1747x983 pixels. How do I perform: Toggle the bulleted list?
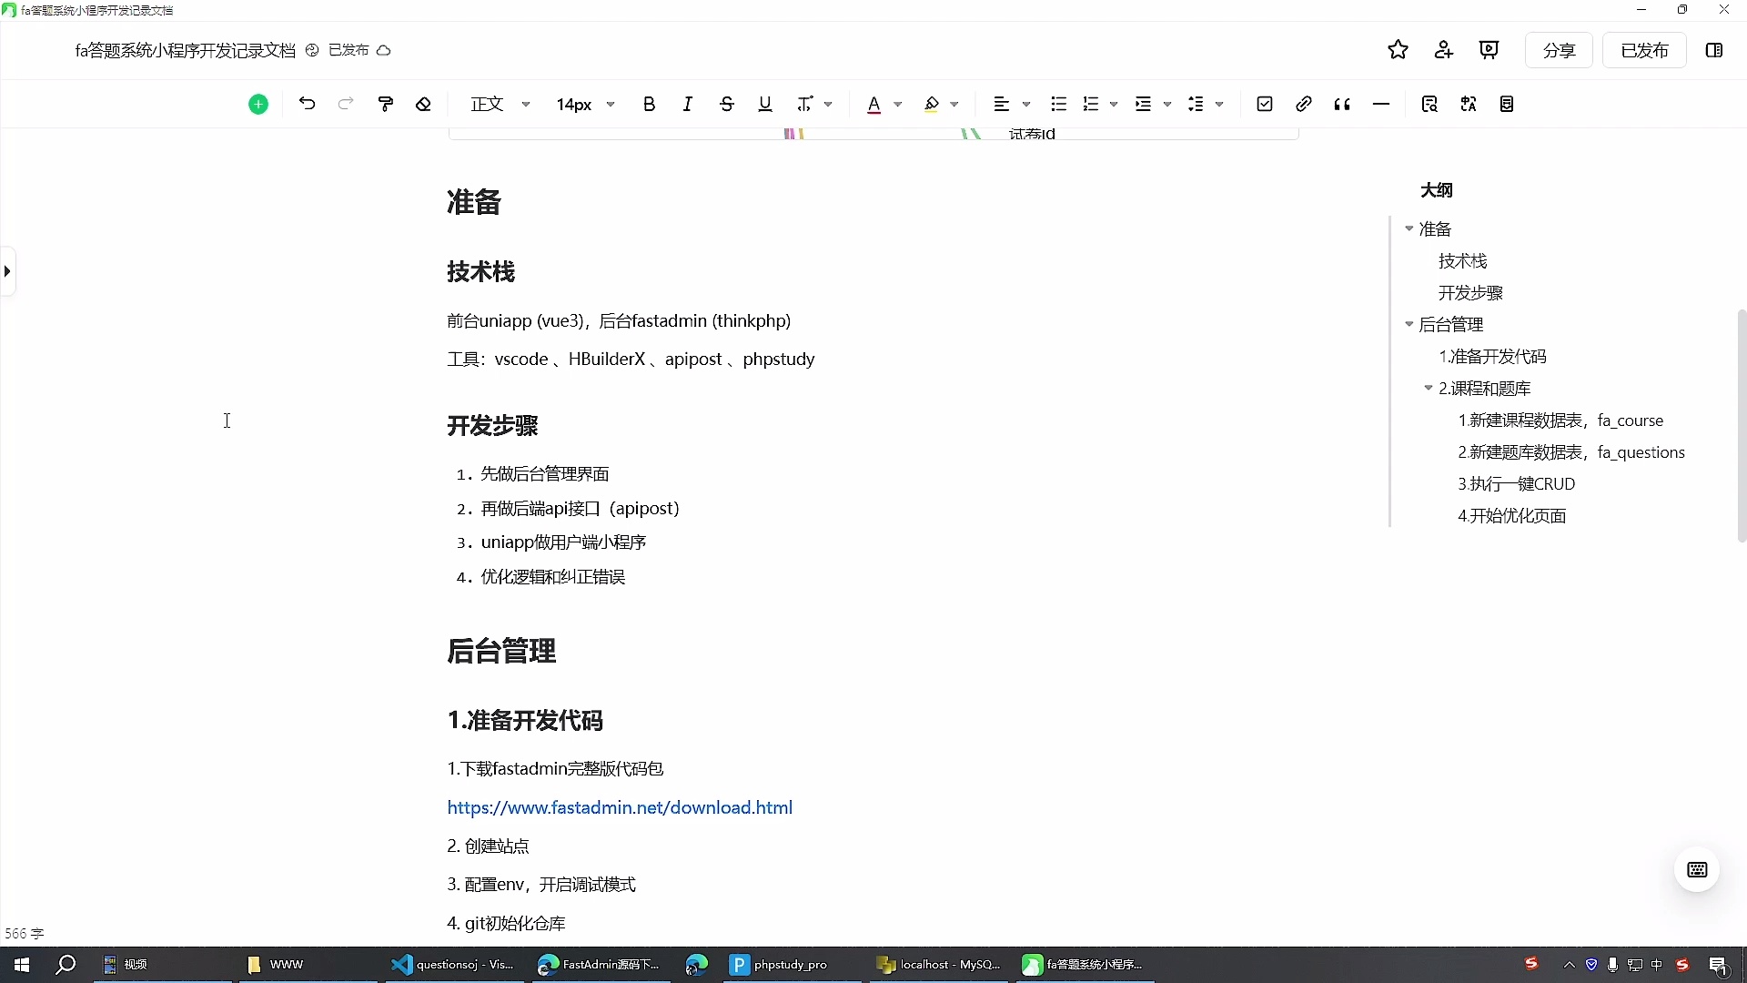tap(1058, 104)
